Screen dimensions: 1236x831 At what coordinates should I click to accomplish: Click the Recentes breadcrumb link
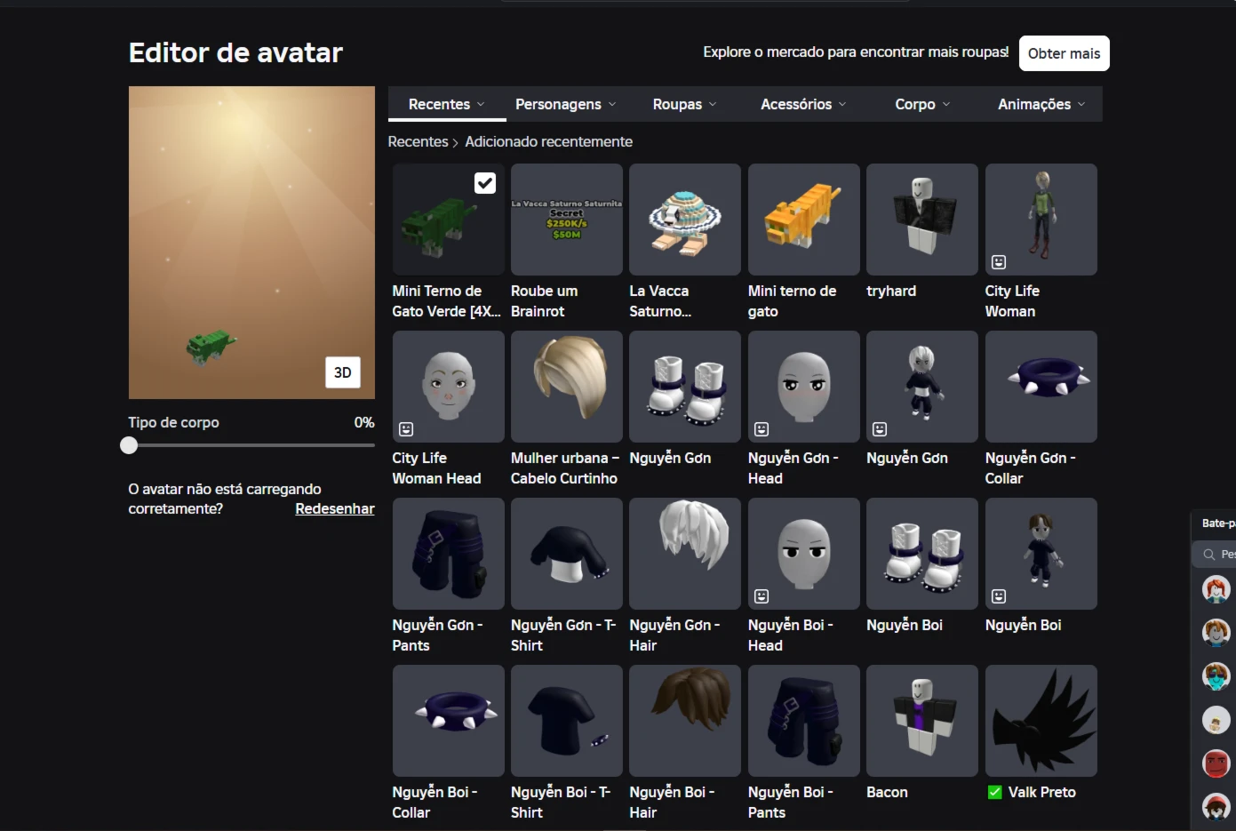(x=418, y=141)
